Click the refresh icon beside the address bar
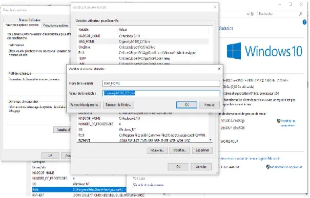 tap(252, 14)
